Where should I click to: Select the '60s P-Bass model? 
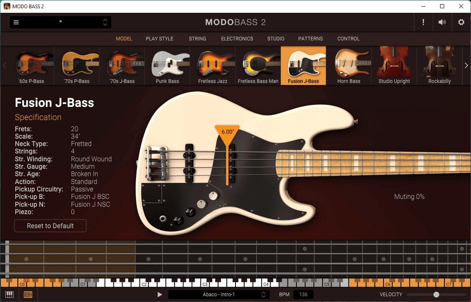pos(31,66)
